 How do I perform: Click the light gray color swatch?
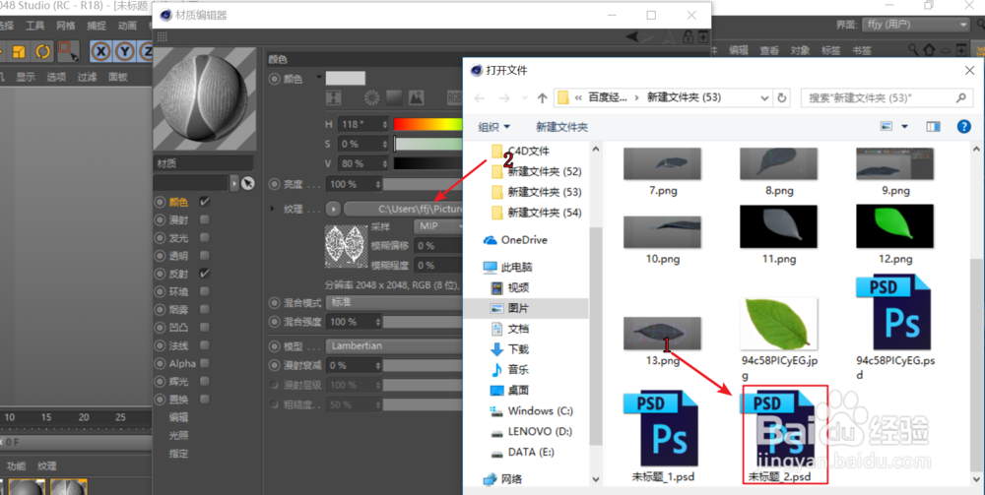[x=345, y=79]
